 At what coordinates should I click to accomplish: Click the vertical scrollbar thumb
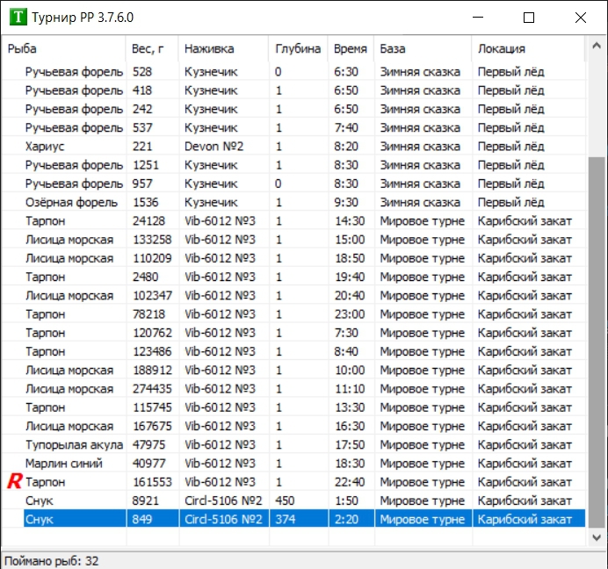click(597, 342)
